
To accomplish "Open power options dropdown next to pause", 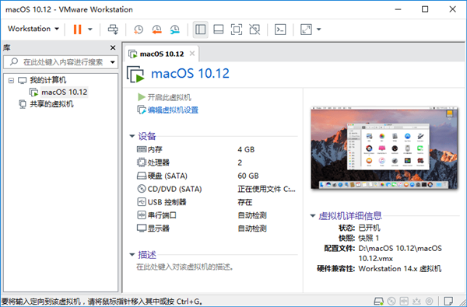I will pyautogui.click(x=90, y=30).
